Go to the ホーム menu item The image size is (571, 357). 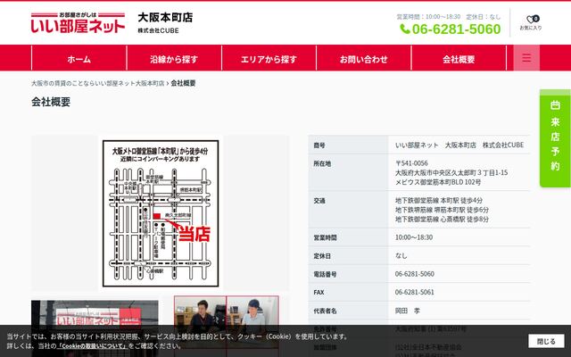click(79, 58)
